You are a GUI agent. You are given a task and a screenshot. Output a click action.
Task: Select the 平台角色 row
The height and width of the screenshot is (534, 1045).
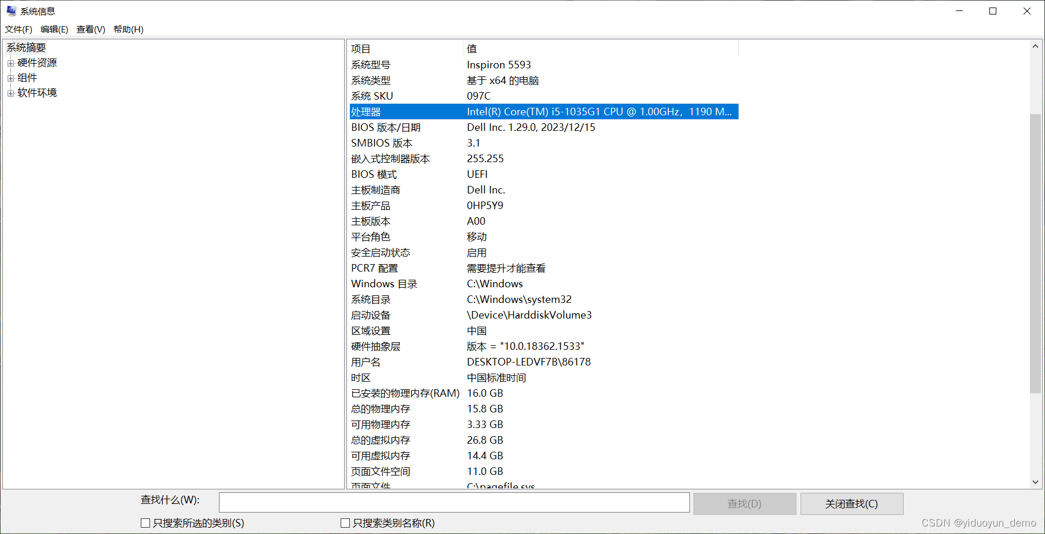[x=544, y=237]
